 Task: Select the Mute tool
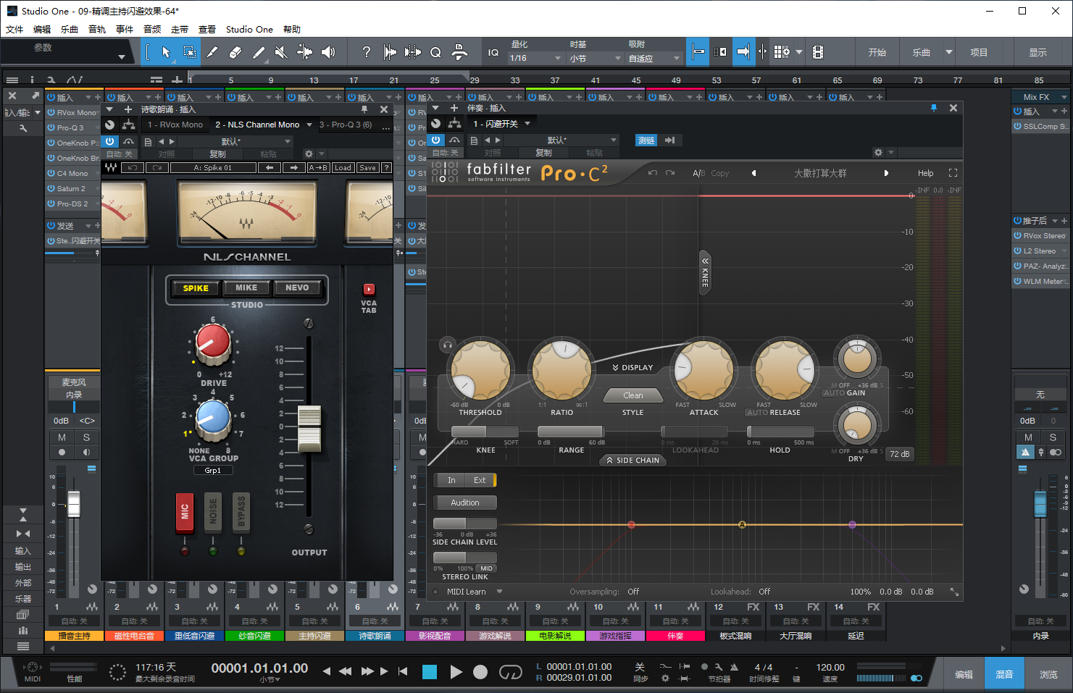click(x=281, y=52)
